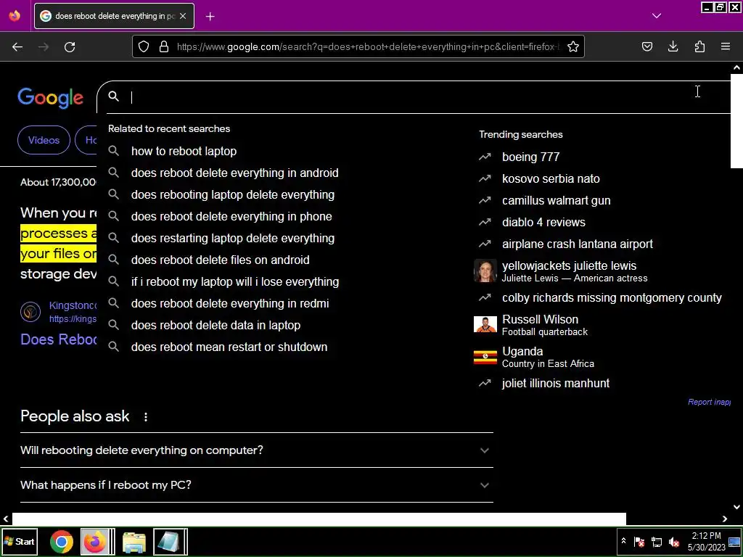The height and width of the screenshot is (557, 743).
Task: Click the vertical scrollbar down arrow
Action: (736, 507)
